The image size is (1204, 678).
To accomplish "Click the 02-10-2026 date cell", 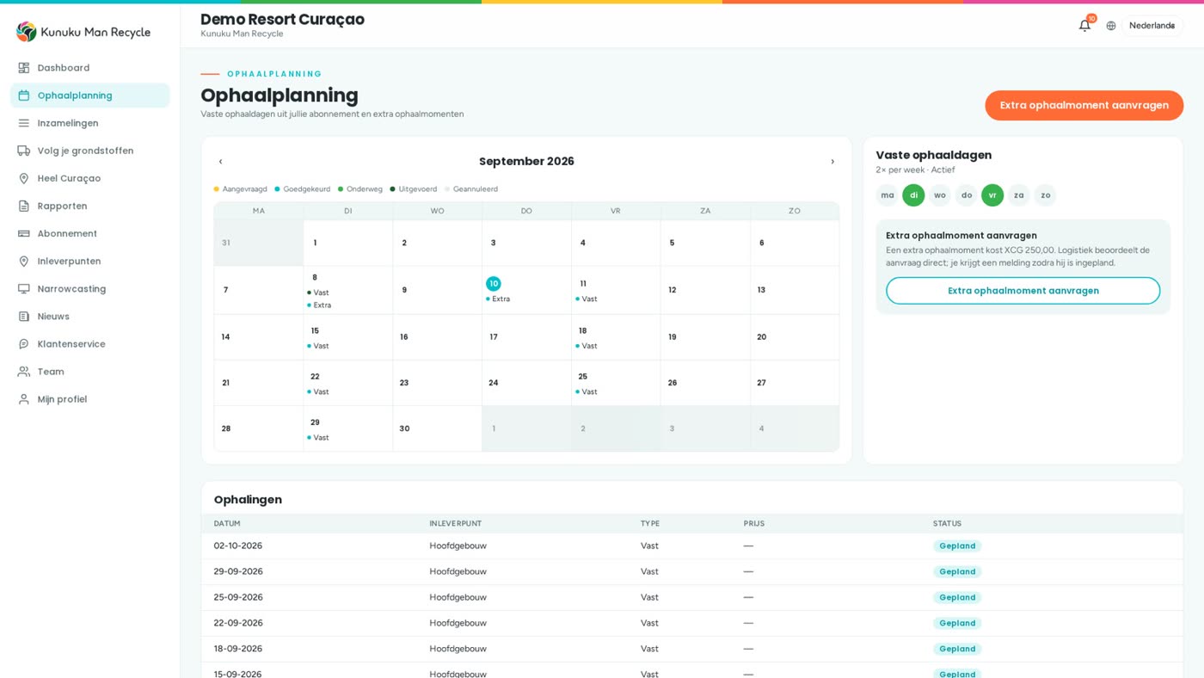I will (238, 545).
